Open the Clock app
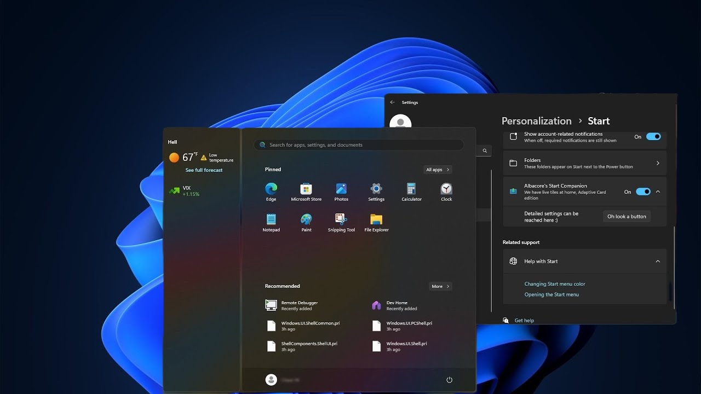The height and width of the screenshot is (394, 701). click(x=446, y=192)
